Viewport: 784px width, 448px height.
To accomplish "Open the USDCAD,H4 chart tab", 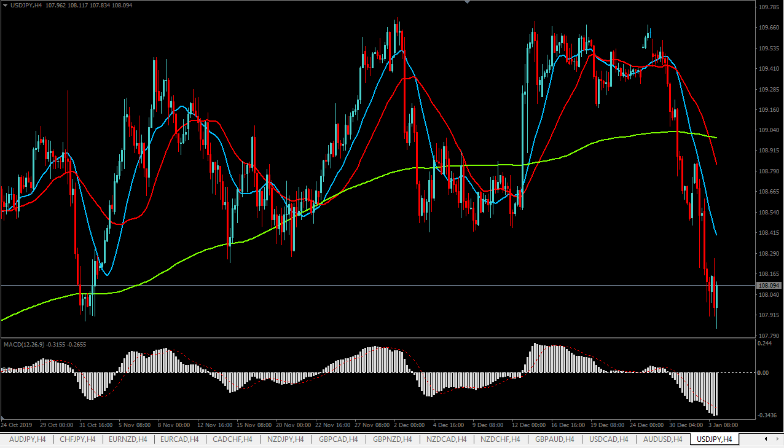I will tap(608, 439).
